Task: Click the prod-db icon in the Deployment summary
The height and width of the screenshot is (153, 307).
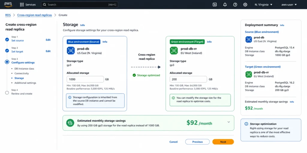Action: pos(249,39)
